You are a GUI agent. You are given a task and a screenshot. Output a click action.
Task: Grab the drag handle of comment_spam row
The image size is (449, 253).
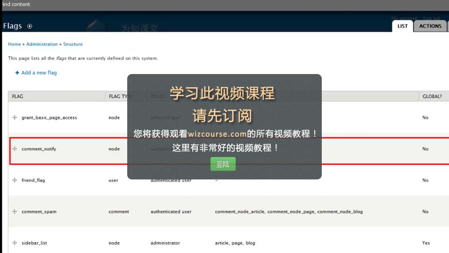(14, 211)
